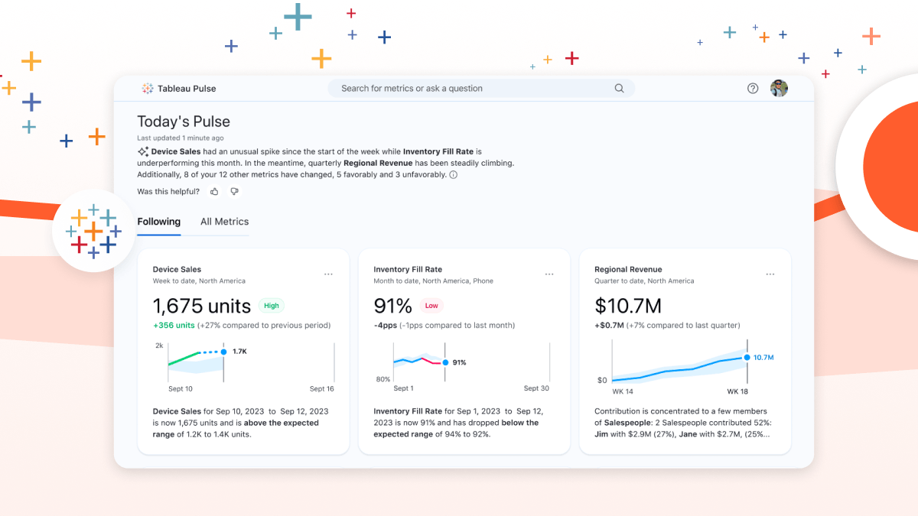The height and width of the screenshot is (516, 918).
Task: Click the search magnifying glass icon
Action: pyautogui.click(x=619, y=88)
